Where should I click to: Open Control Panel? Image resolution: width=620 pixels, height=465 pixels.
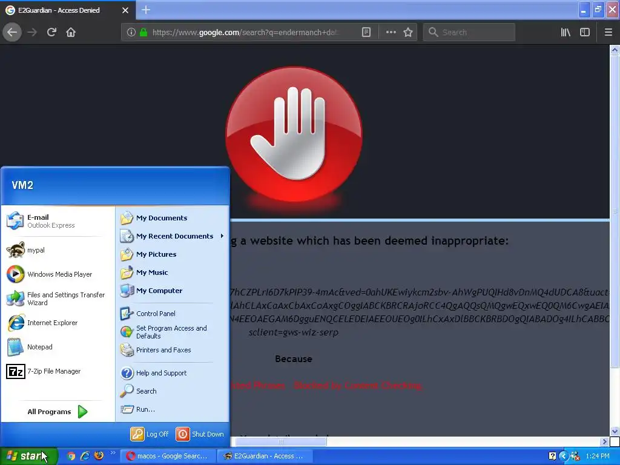click(x=173, y=314)
